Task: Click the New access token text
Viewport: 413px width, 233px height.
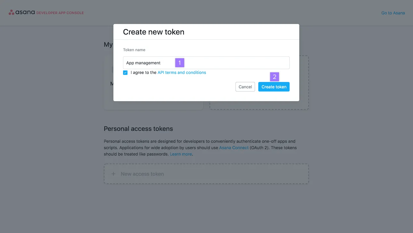Action: coord(142,174)
